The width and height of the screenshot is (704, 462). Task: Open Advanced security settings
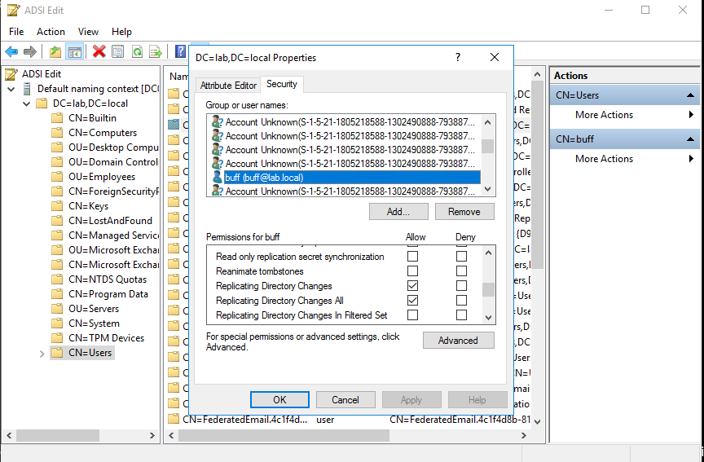point(459,341)
